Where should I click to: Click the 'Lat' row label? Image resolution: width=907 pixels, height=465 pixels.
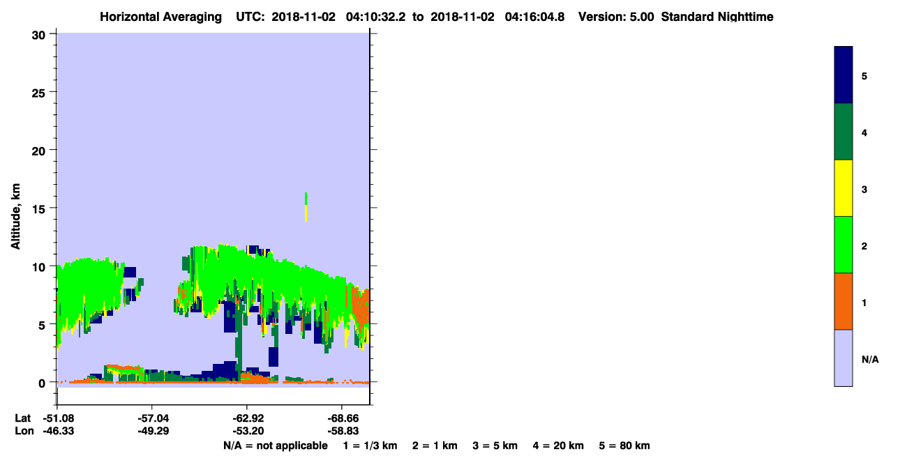point(22,418)
